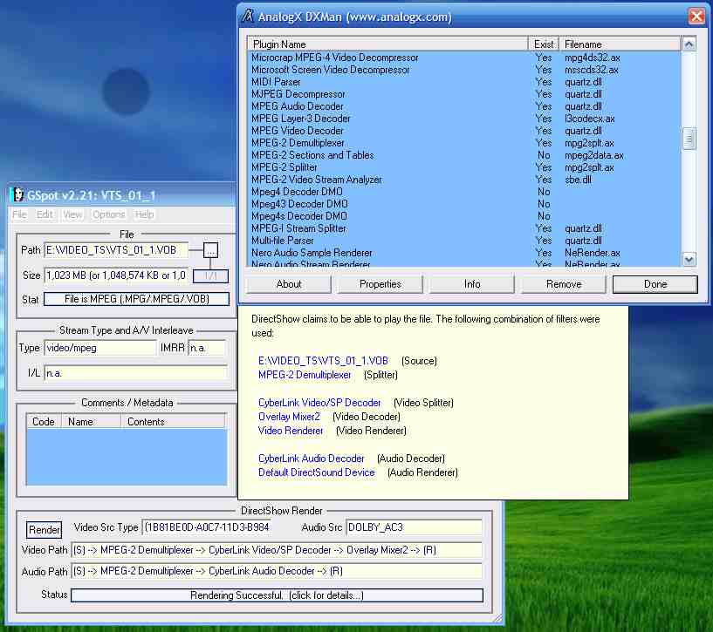Click the plugin list scrollbar thumb
Viewport: 713px width, 632px height.
point(689,139)
